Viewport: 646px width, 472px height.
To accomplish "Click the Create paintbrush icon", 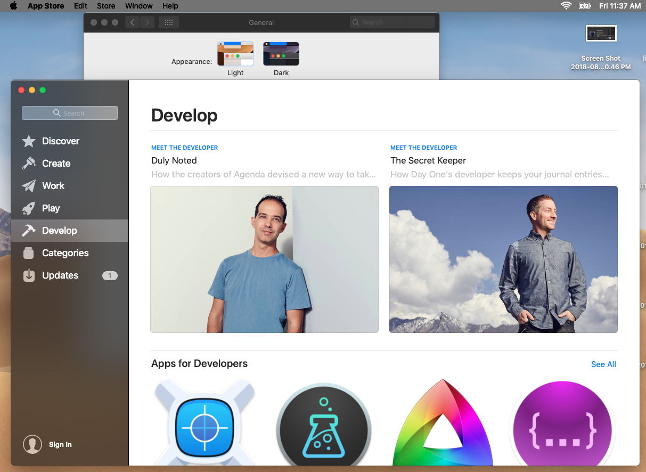I will coord(29,164).
